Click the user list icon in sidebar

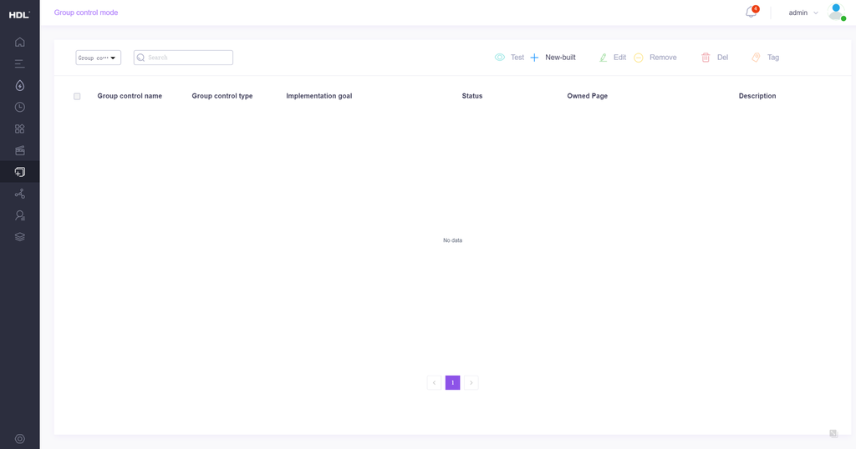(19, 215)
